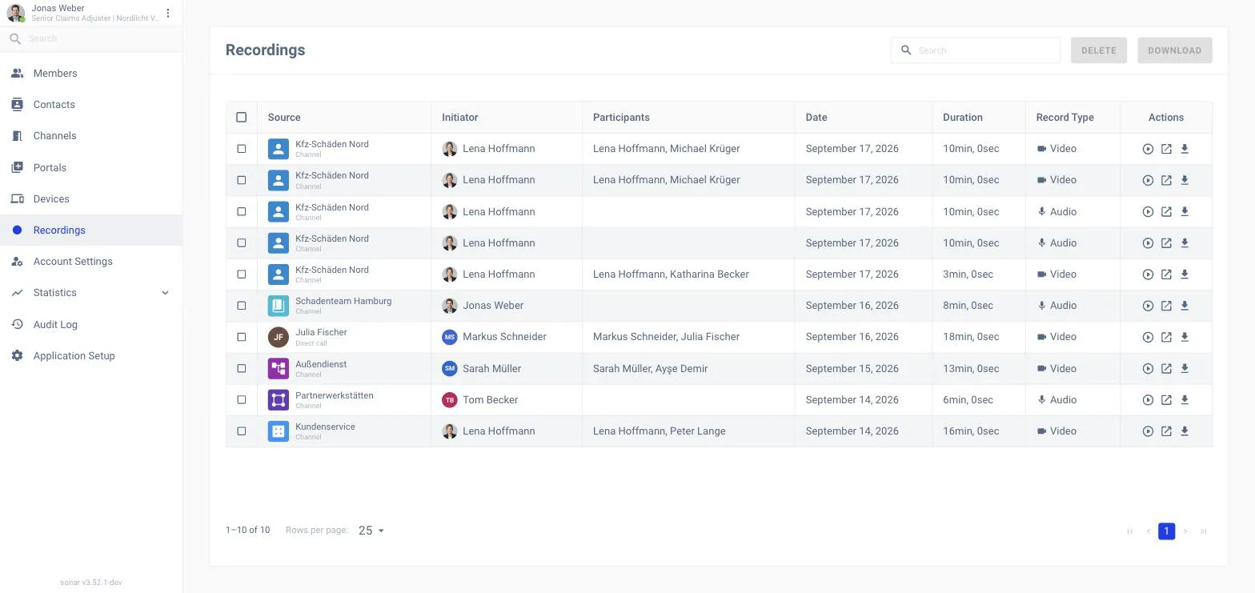Open the Portals section
Image resolution: width=1255 pixels, height=593 pixels.
click(x=91, y=167)
